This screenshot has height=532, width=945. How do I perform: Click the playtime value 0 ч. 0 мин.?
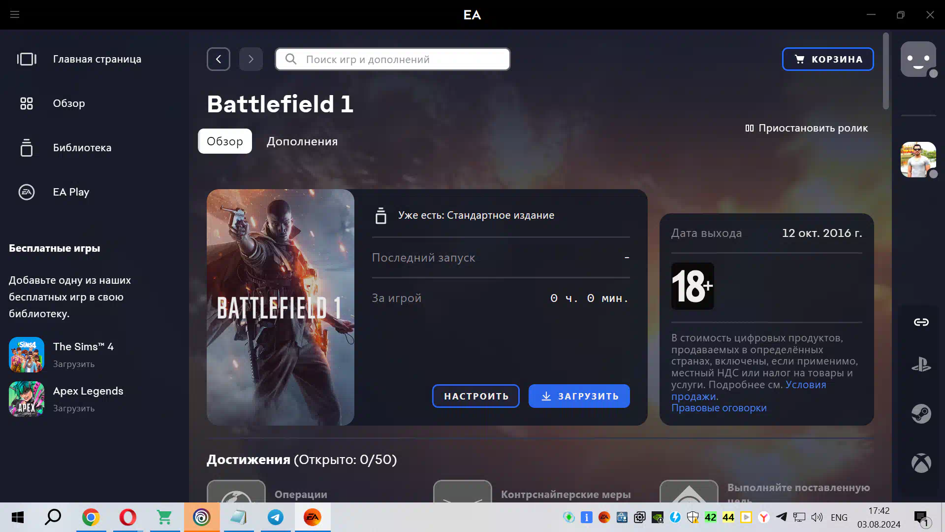coord(590,299)
